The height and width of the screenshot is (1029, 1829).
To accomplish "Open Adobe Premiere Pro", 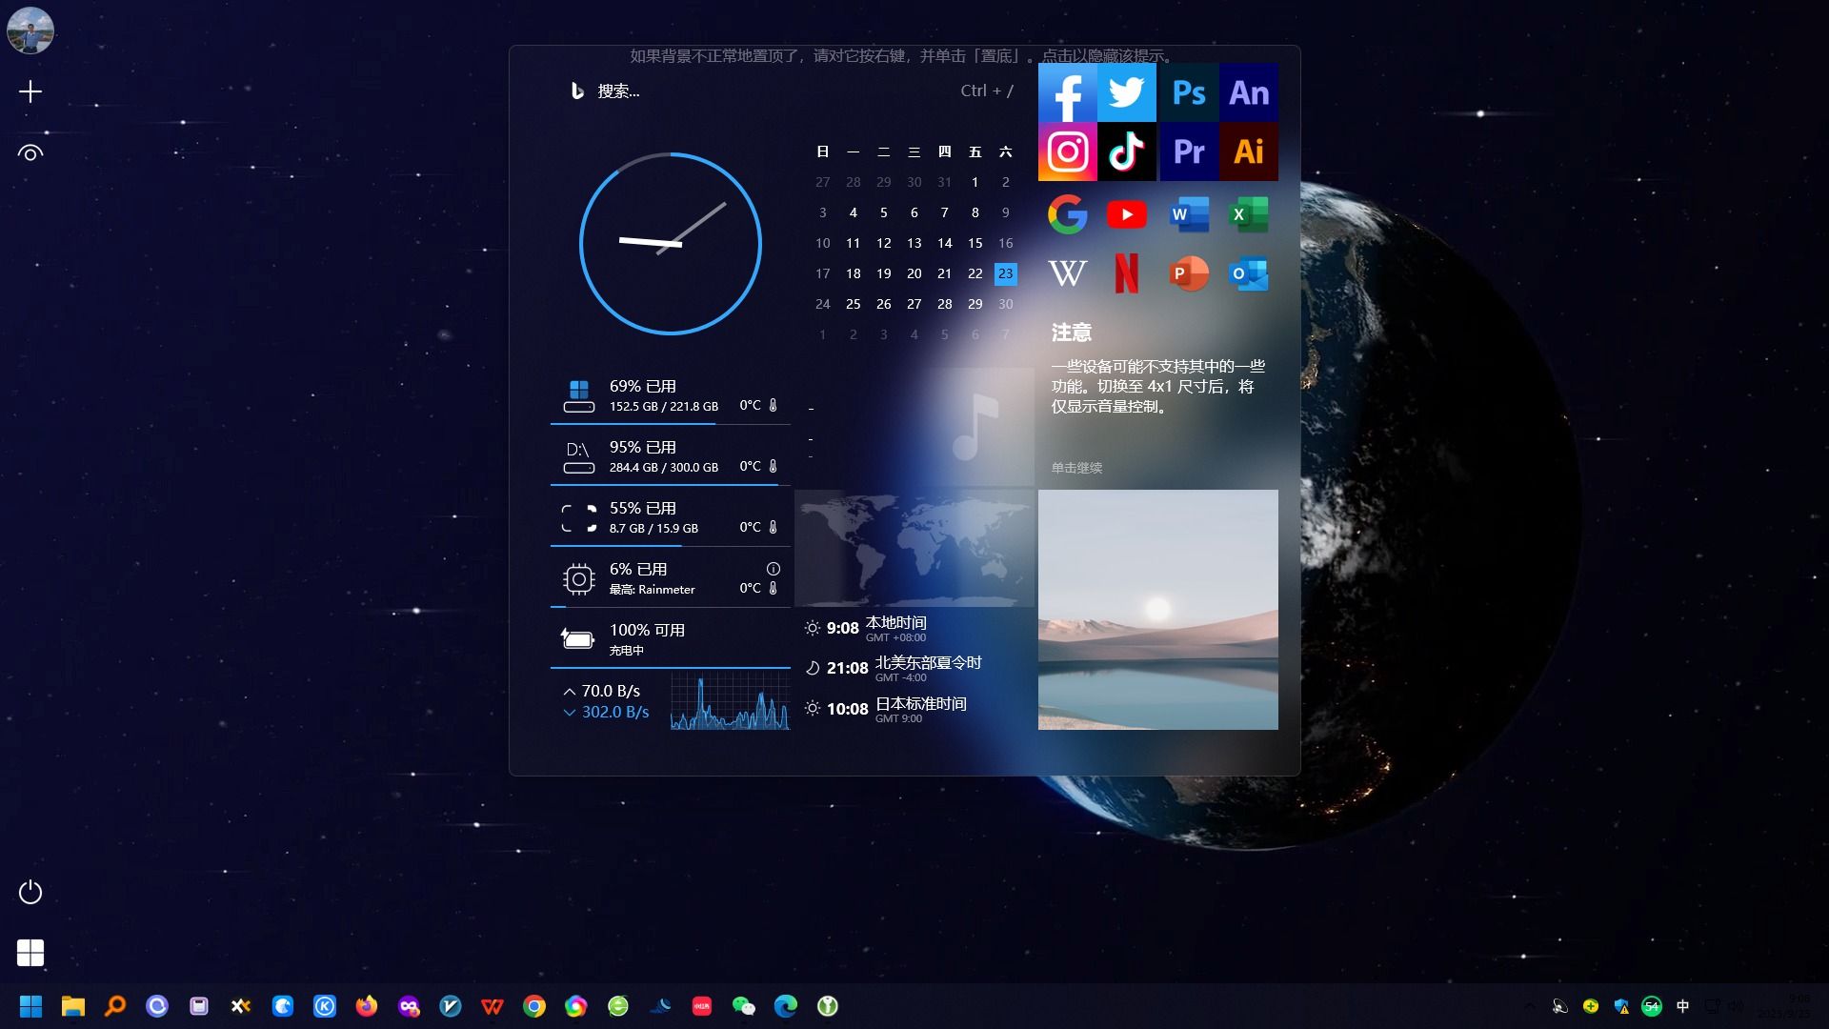I will pyautogui.click(x=1187, y=151).
